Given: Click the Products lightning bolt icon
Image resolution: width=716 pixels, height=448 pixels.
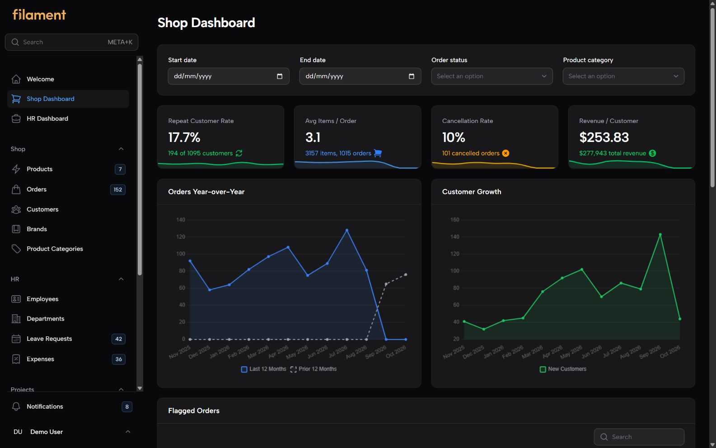Looking at the screenshot, I should pyautogui.click(x=16, y=169).
